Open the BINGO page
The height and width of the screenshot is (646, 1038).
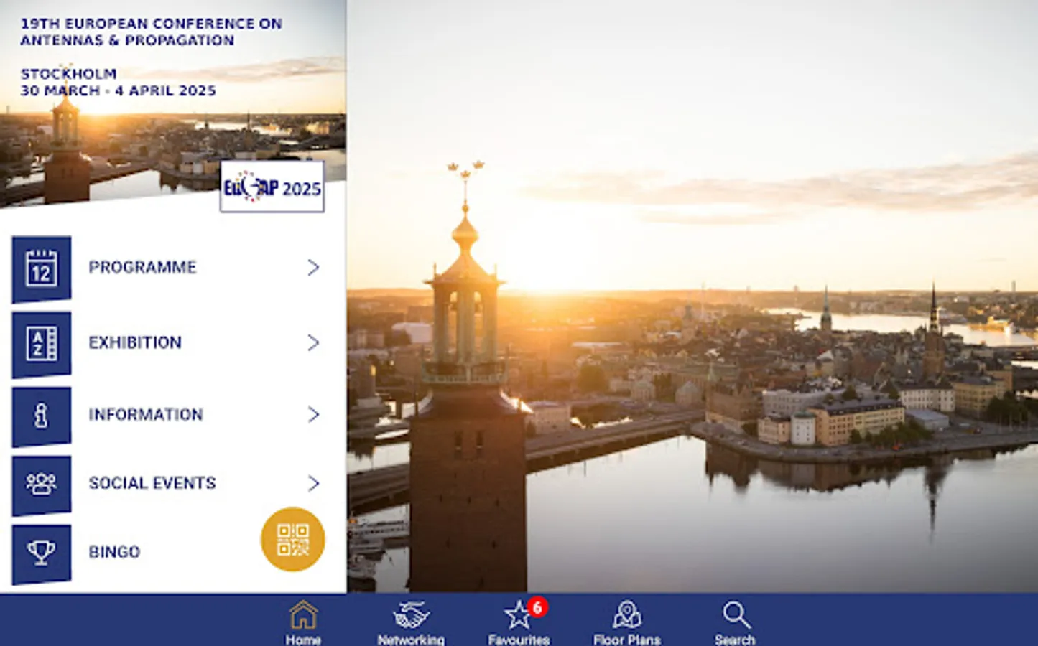click(x=114, y=551)
